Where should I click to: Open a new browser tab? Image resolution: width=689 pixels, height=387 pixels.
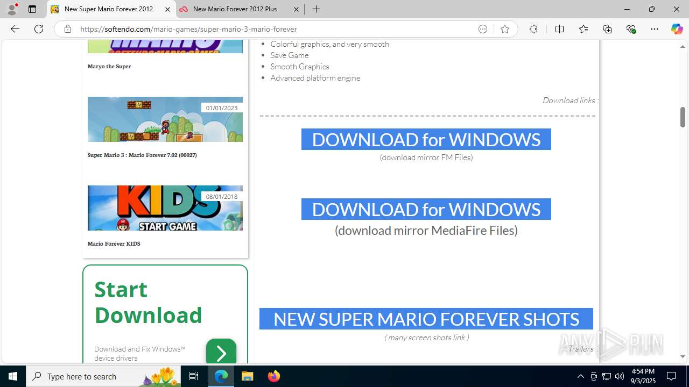coord(317,9)
